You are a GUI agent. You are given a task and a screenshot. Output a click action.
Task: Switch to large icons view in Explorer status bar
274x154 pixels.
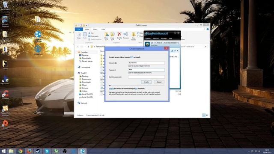(207, 115)
